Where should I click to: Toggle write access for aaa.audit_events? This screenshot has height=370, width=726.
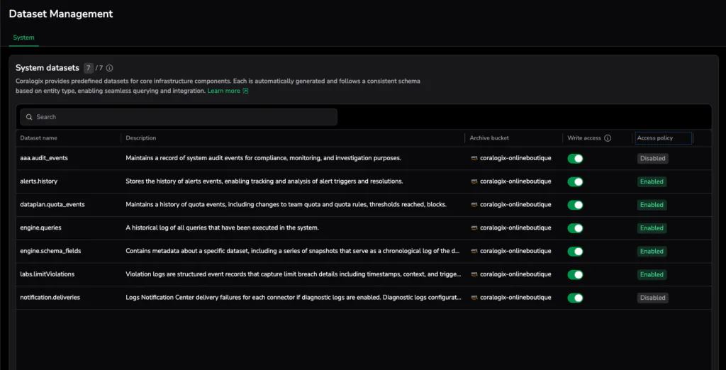coord(575,158)
